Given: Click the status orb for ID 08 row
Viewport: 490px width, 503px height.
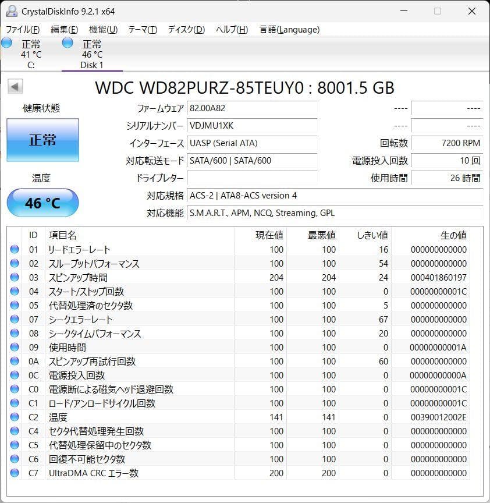Looking at the screenshot, I should (15, 333).
